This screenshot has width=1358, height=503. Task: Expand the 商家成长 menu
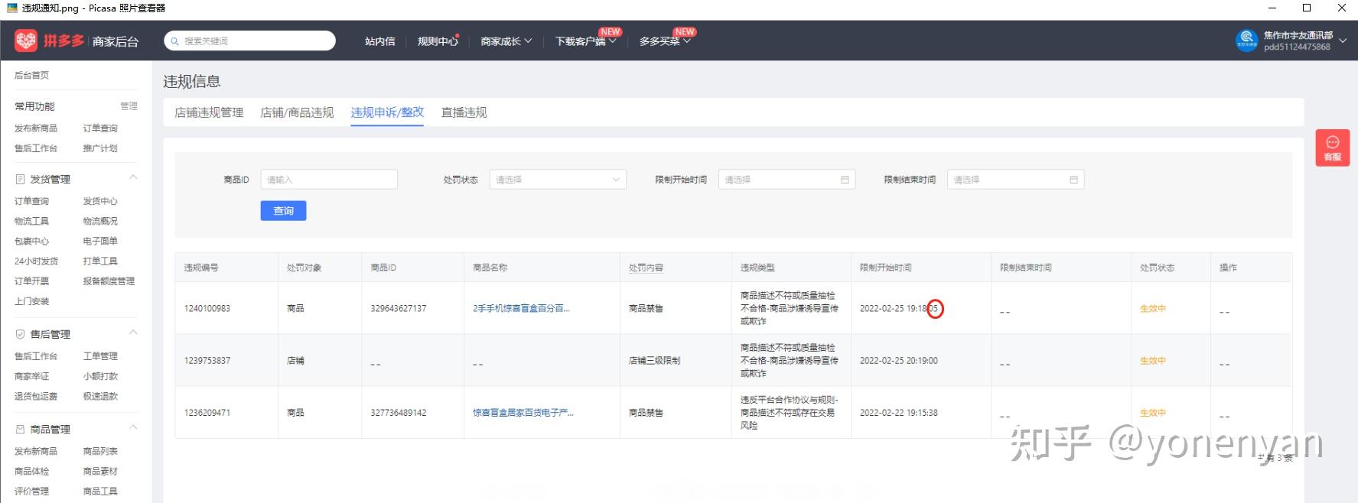[506, 41]
